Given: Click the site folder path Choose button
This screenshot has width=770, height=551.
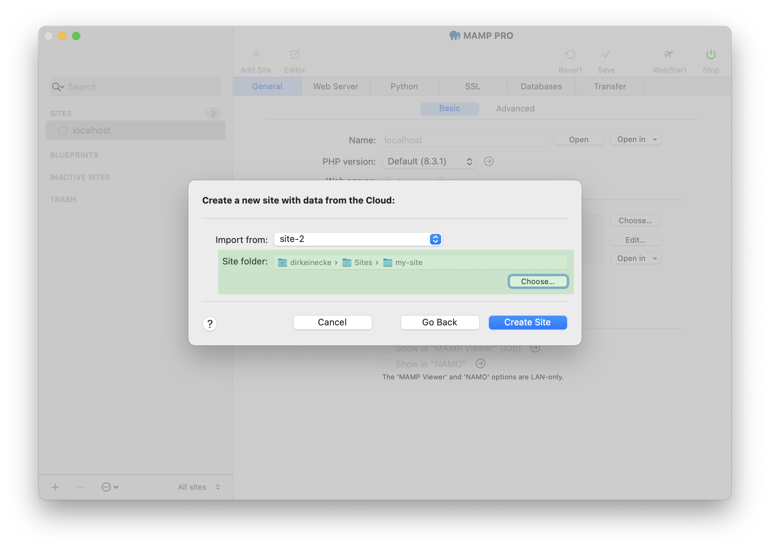Looking at the screenshot, I should (537, 281).
